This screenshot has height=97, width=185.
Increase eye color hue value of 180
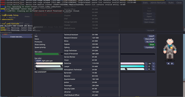154,64
